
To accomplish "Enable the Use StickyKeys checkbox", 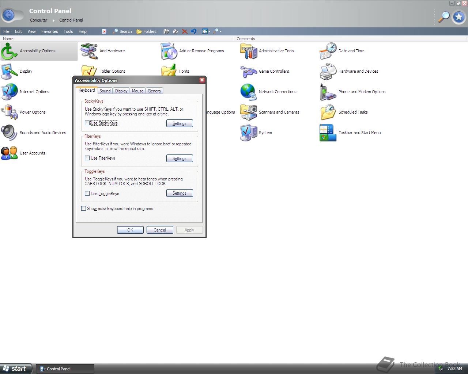I will tap(87, 123).
